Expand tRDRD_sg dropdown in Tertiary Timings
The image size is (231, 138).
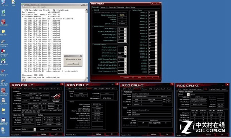pos(156,13)
